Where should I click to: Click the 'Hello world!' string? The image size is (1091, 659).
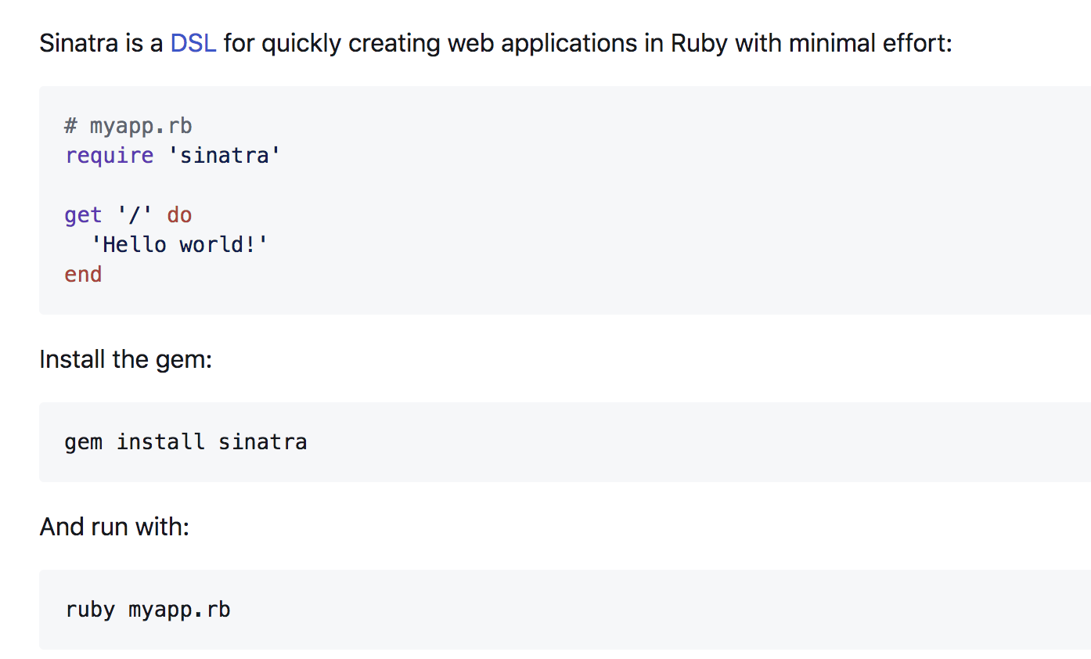[179, 244]
